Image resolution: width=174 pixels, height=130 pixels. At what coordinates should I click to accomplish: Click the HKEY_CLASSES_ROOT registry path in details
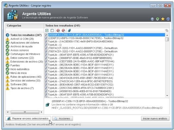click(x=107, y=108)
